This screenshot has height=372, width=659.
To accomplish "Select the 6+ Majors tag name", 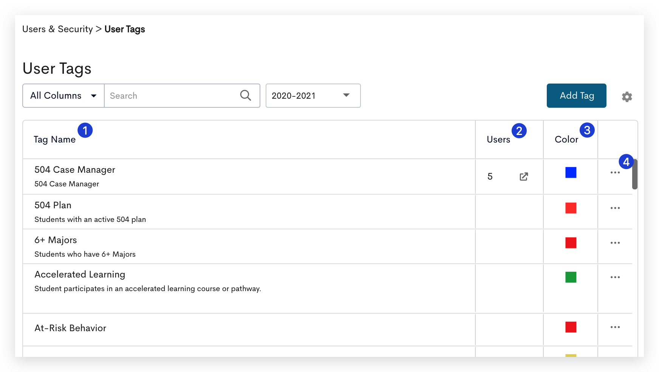I will pos(56,240).
